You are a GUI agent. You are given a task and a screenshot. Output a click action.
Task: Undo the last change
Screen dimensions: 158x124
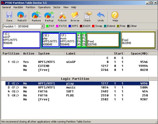101,16
